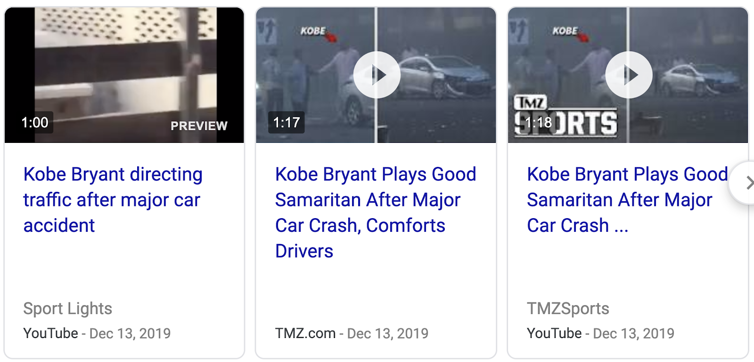The width and height of the screenshot is (754, 362).
Task: Select the TMZSports channel name
Action: (568, 308)
